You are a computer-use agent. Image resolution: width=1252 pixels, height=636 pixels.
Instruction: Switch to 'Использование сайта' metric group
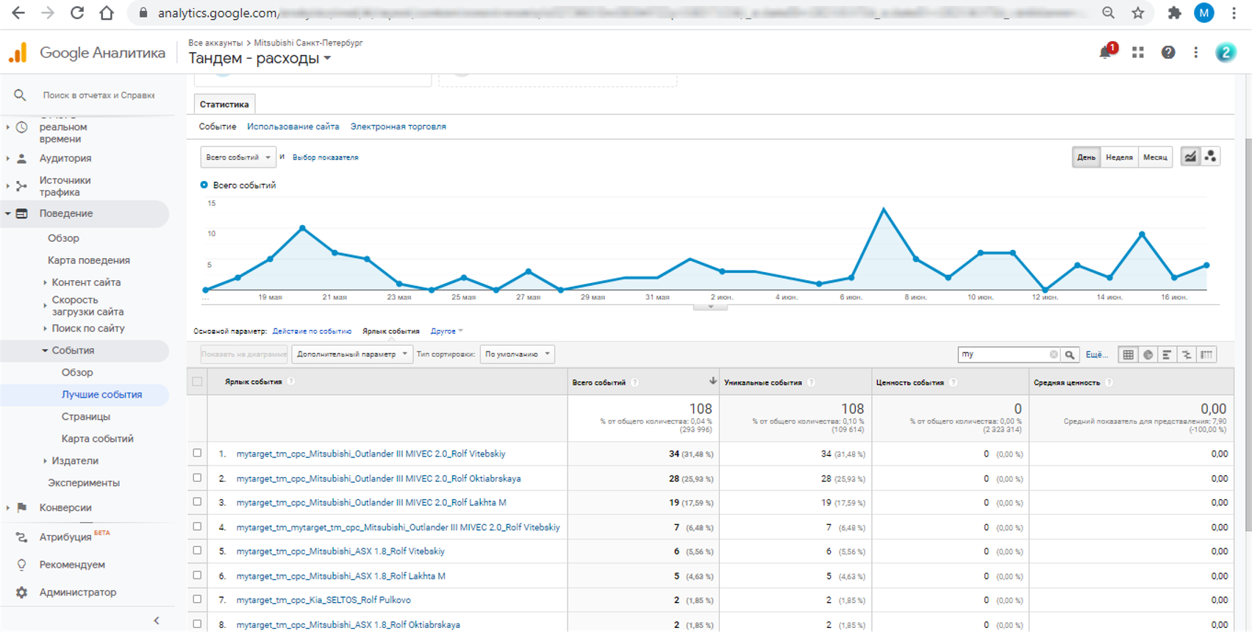(x=293, y=126)
